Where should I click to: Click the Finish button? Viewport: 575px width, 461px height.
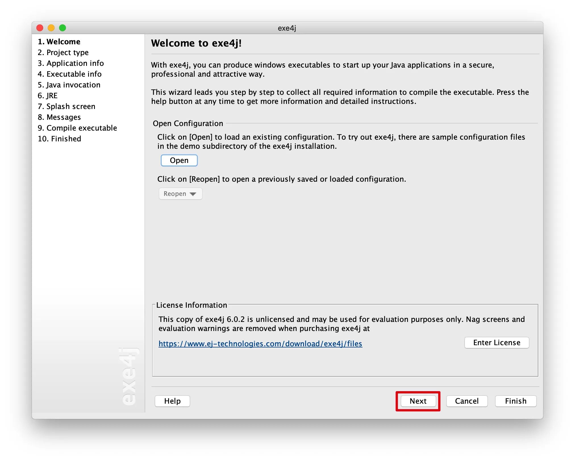pos(516,401)
